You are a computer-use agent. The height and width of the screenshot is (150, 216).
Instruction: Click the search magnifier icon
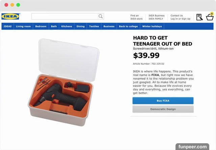[101, 16]
